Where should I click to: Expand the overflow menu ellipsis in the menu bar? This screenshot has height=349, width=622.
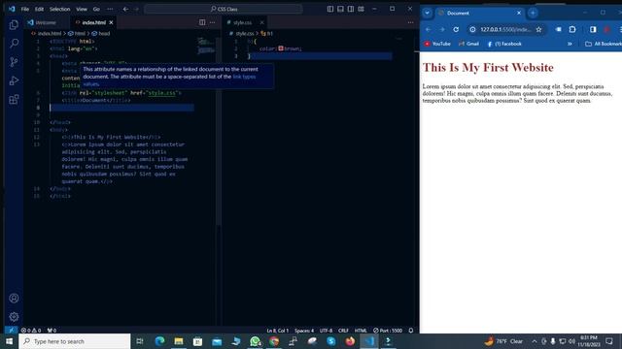[110, 9]
